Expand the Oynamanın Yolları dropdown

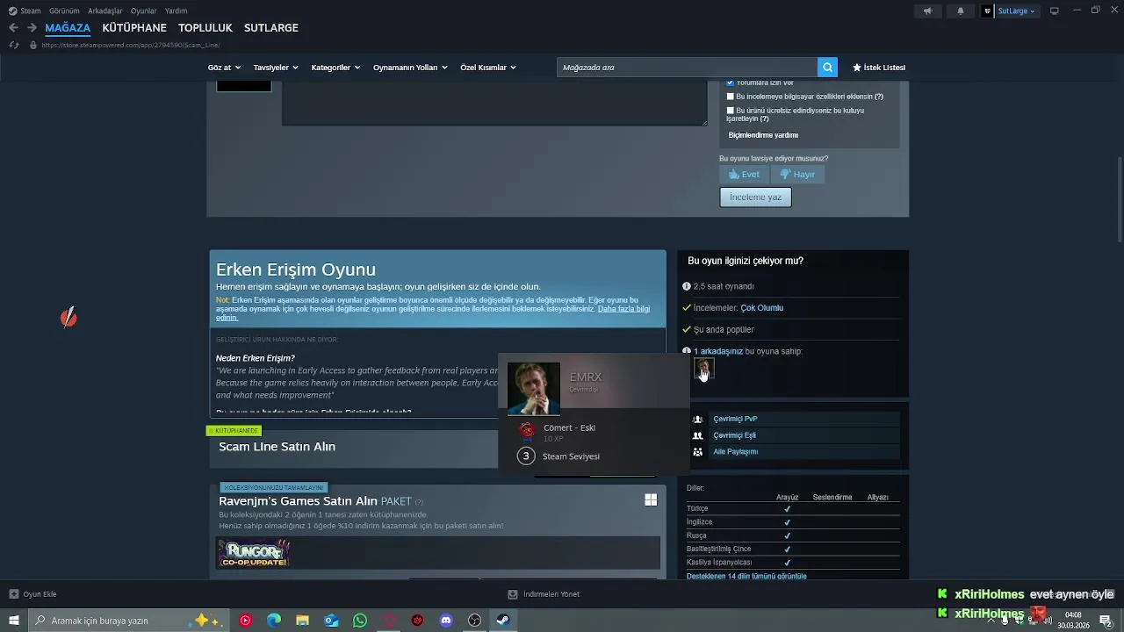tap(410, 68)
